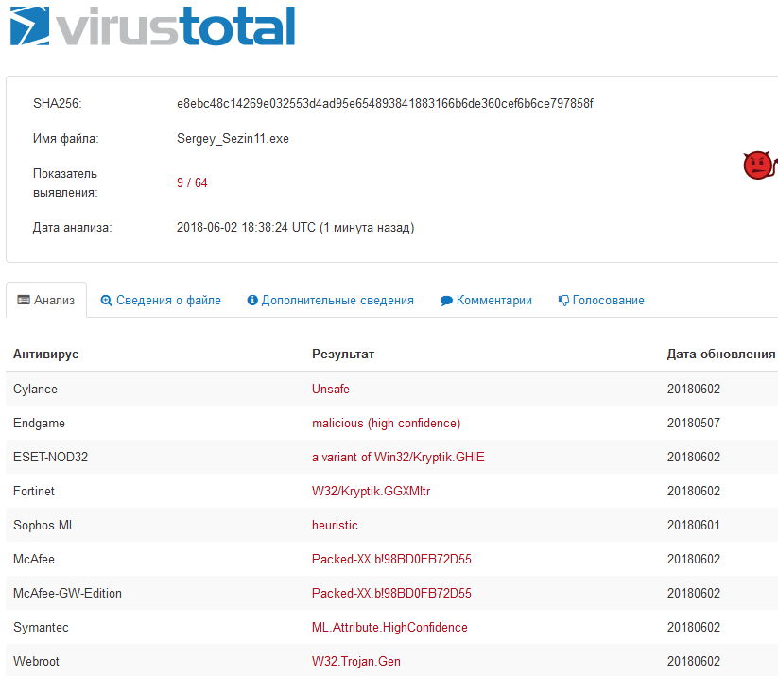Image resolution: width=778 pixels, height=676 pixels.
Task: Select the Webroot W32.Trojan.Gen result
Action: (x=355, y=661)
